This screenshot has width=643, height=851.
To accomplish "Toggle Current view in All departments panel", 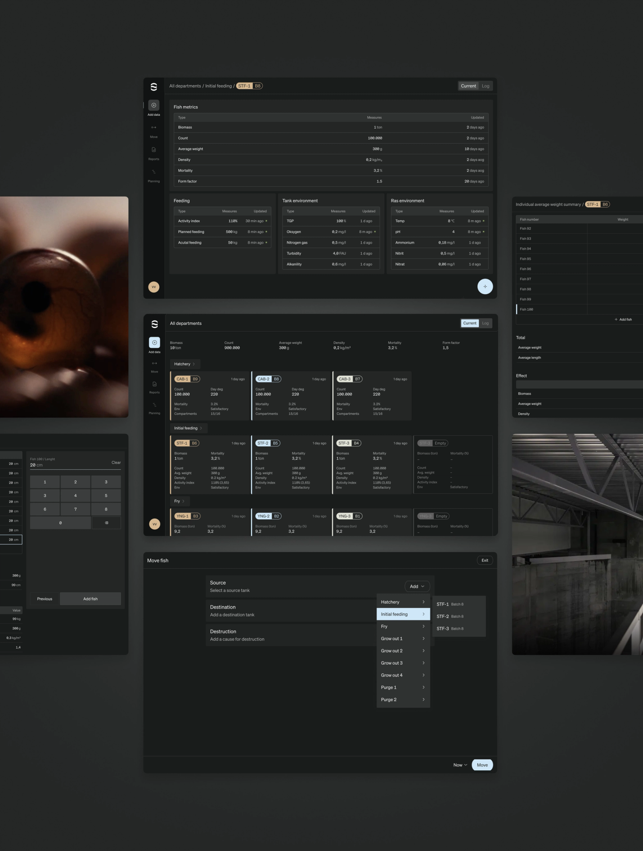I will (469, 323).
